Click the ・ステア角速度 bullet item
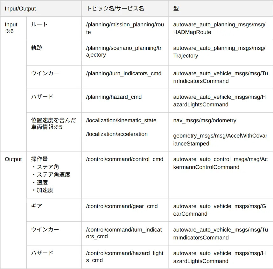The width and height of the screenshot is (273, 269). (51, 174)
